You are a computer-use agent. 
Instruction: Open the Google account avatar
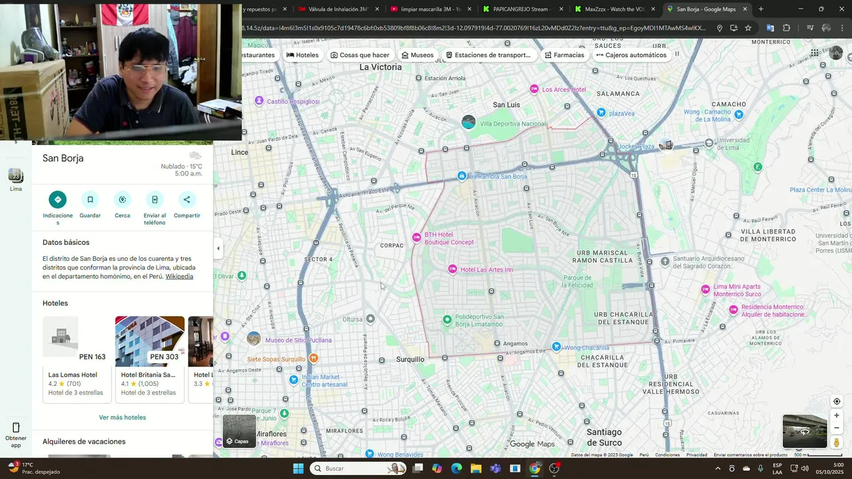coord(836,53)
